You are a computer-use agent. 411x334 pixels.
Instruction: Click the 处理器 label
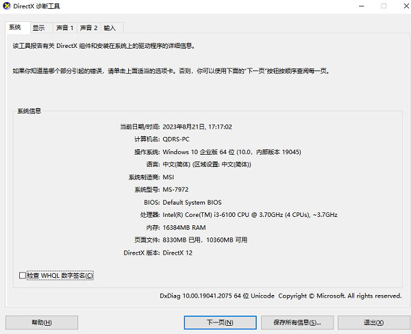coord(149,215)
